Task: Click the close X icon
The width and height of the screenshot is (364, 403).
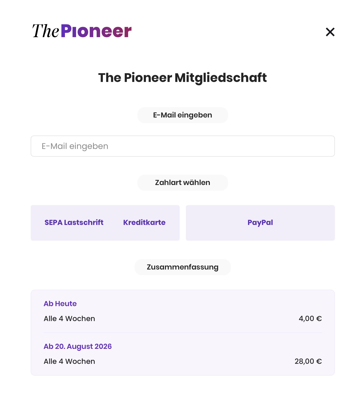Action: [330, 32]
